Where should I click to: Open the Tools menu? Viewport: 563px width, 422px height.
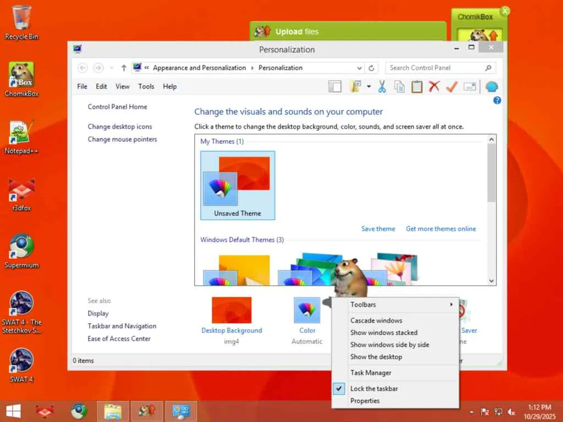point(146,86)
